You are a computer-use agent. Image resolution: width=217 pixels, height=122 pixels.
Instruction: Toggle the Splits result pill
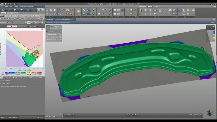coord(2,16)
